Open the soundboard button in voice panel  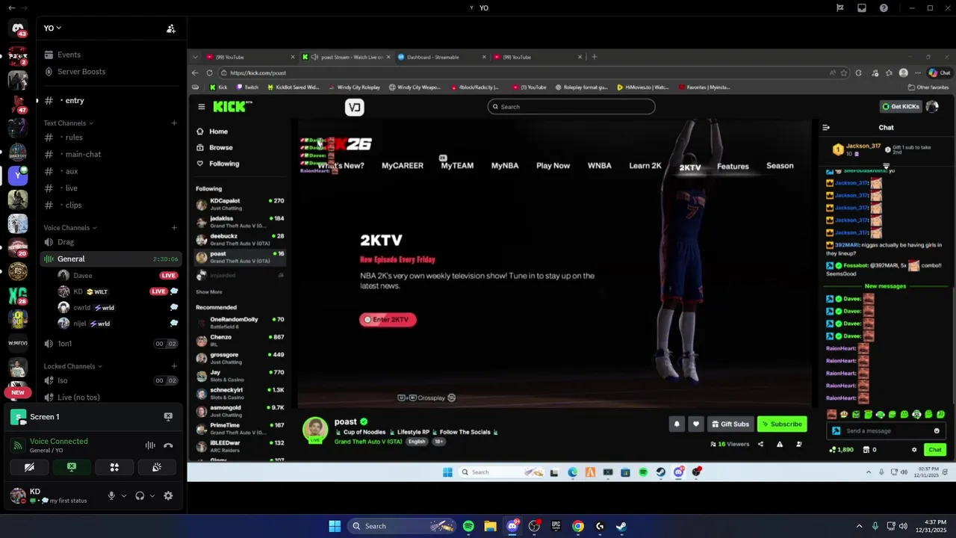click(x=157, y=467)
